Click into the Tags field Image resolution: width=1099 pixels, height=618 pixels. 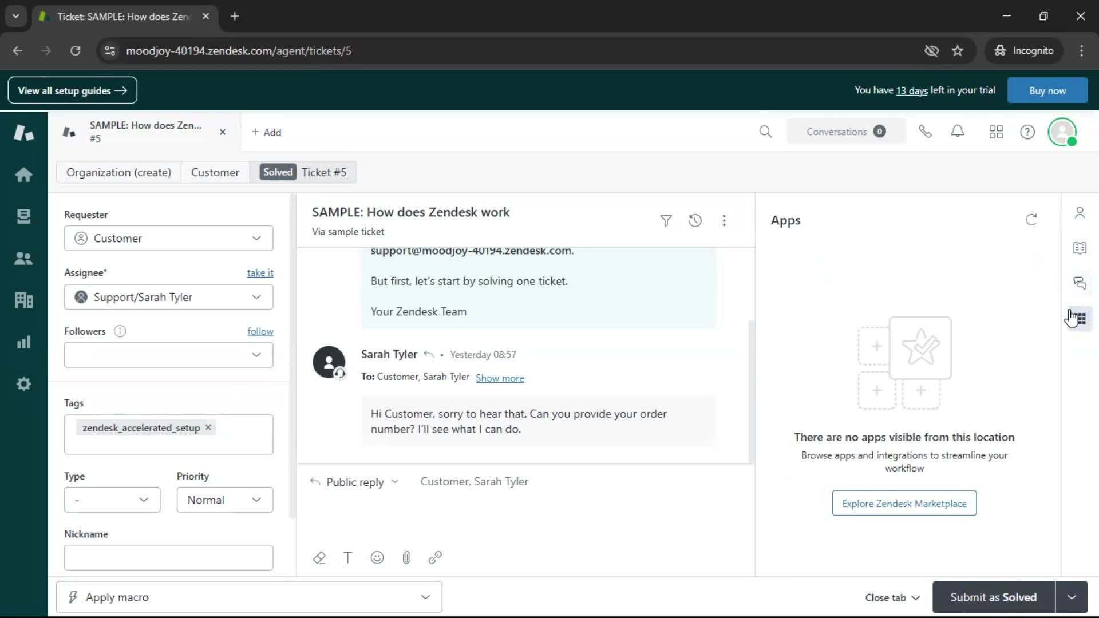click(168, 434)
